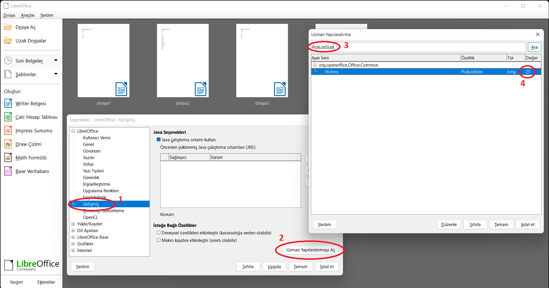Select Yollar tree item
This screenshot has width=549, height=288.
pos(88,164)
